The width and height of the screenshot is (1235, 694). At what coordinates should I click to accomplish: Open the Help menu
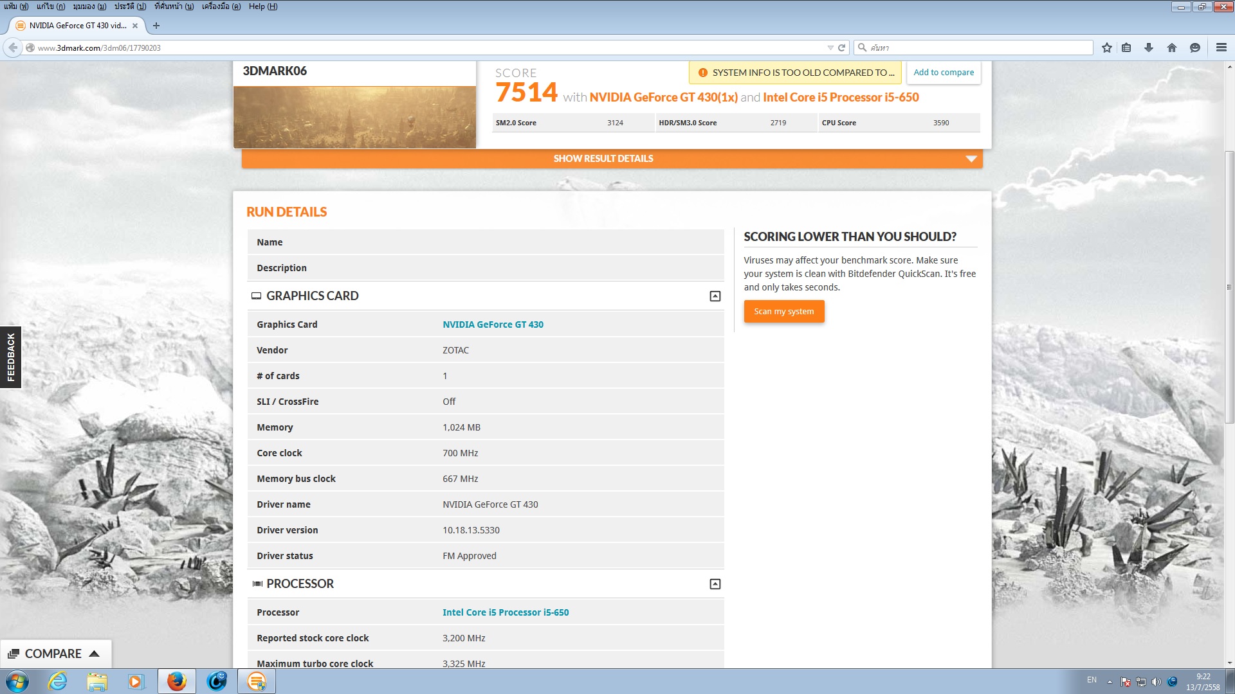coord(262,6)
